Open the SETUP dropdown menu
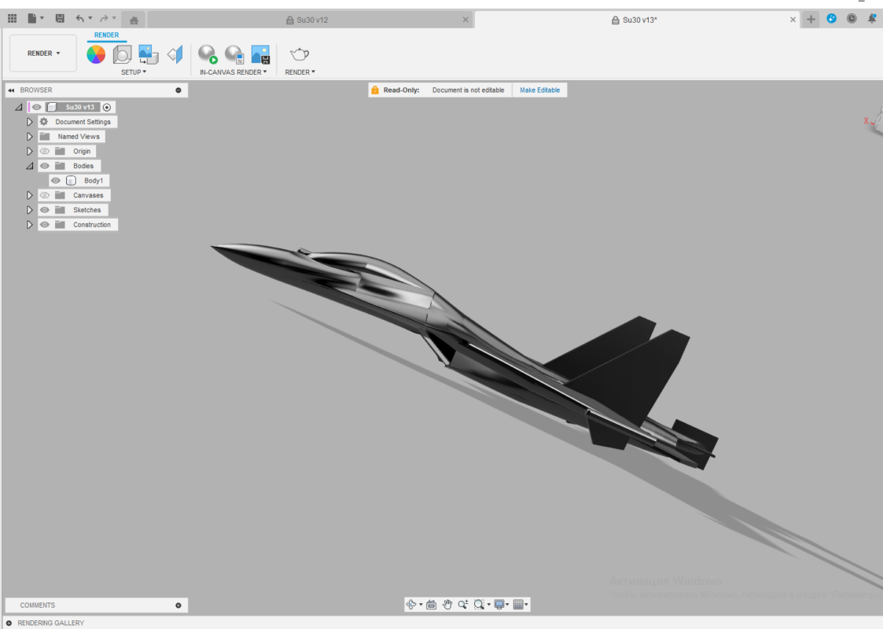 134,72
